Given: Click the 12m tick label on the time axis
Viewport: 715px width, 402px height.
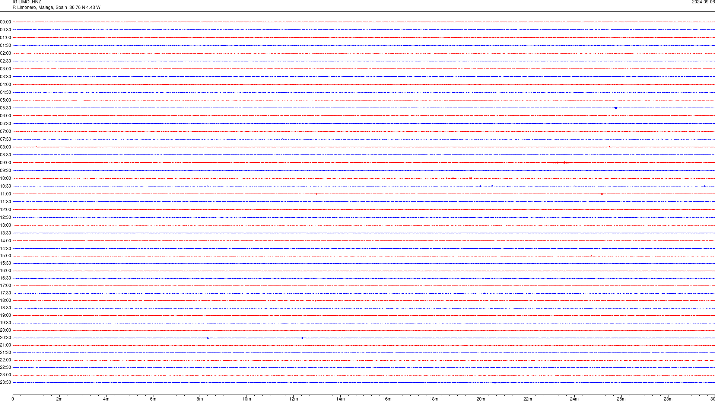Looking at the screenshot, I should coord(294,399).
